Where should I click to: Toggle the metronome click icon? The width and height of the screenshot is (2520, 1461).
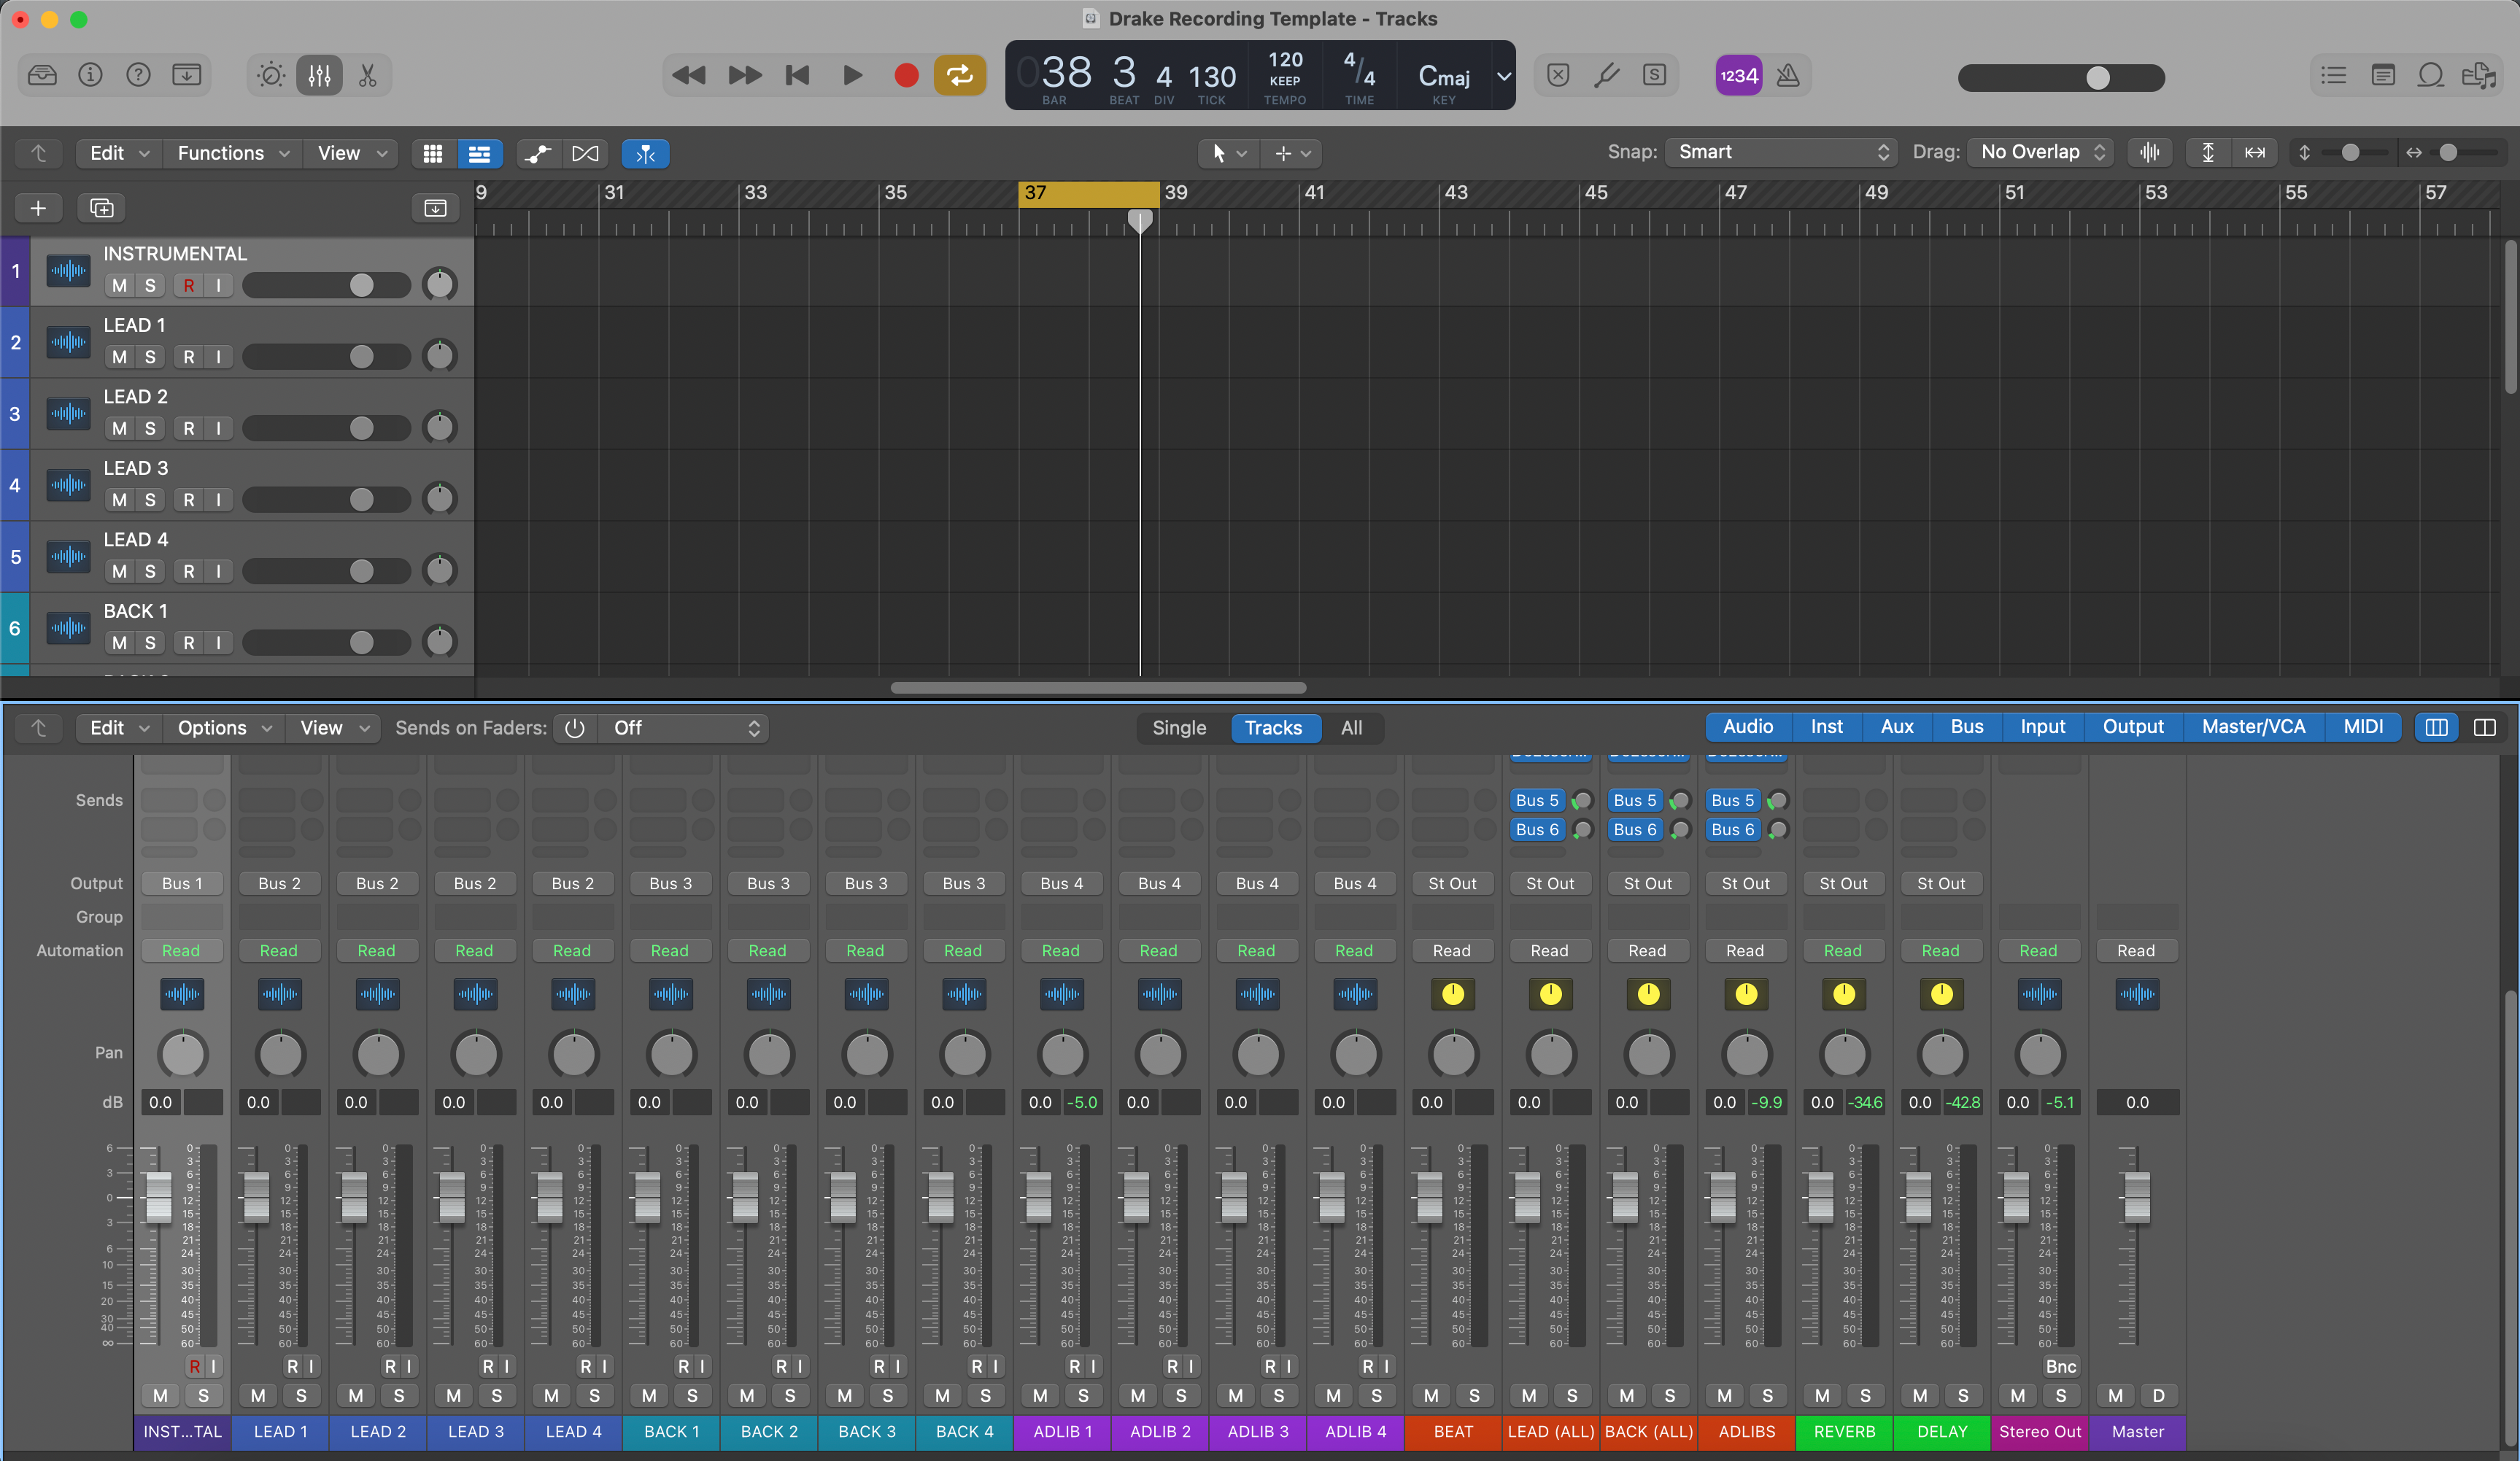1788,76
